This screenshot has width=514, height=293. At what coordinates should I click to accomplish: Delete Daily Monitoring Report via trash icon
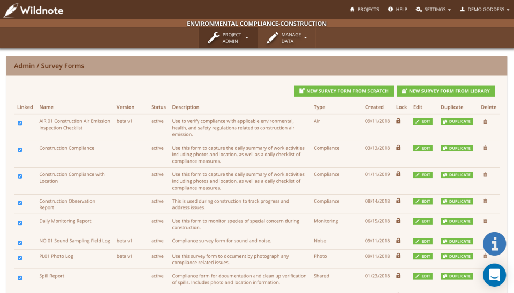485,221
